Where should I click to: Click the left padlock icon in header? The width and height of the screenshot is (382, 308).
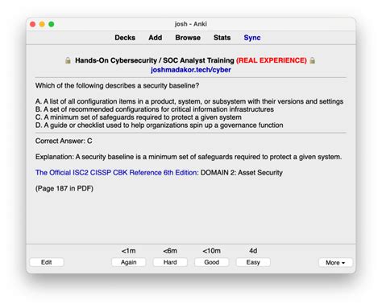pos(68,60)
